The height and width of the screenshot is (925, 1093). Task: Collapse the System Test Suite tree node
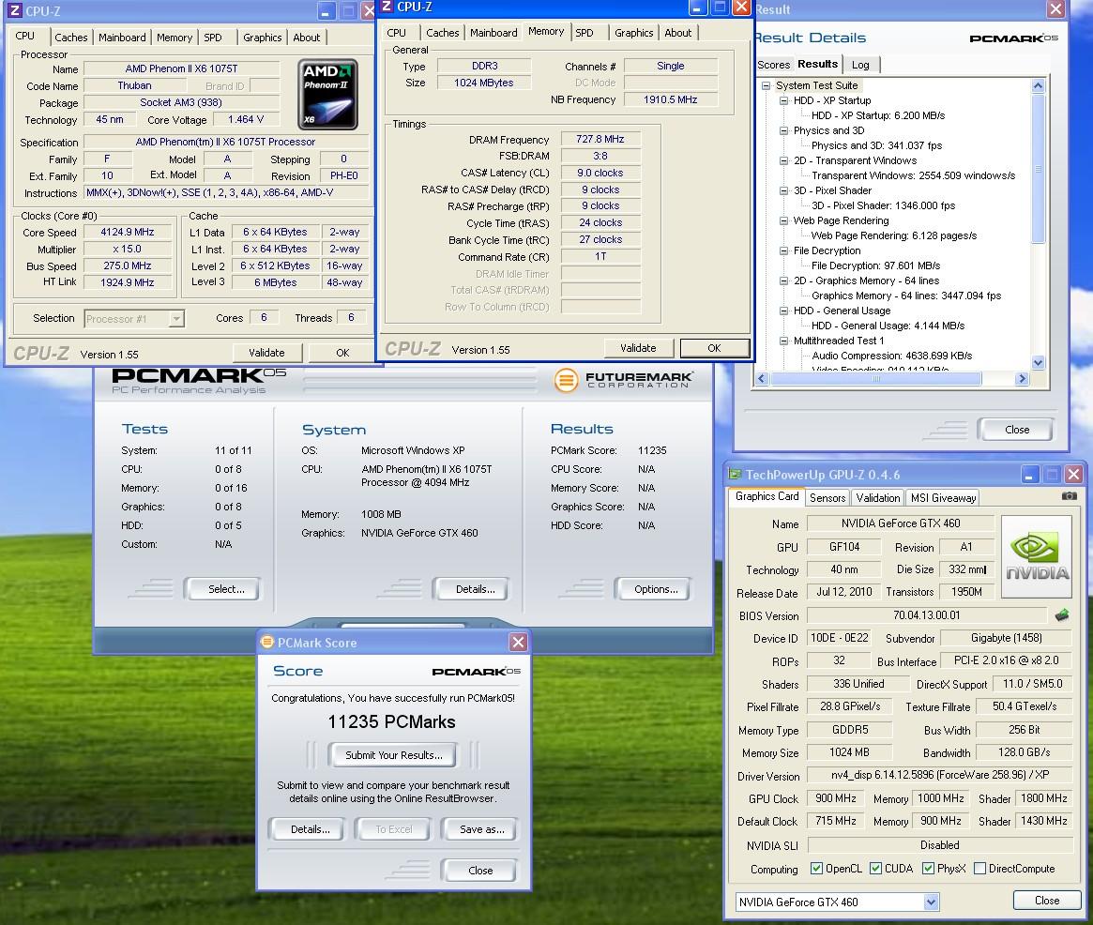(766, 85)
